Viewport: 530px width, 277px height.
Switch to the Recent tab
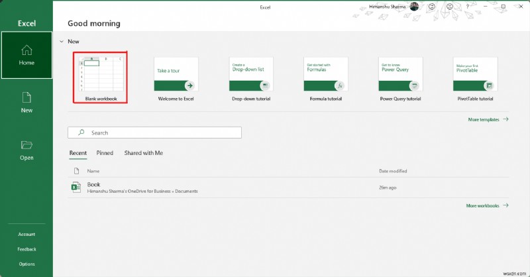(78, 153)
